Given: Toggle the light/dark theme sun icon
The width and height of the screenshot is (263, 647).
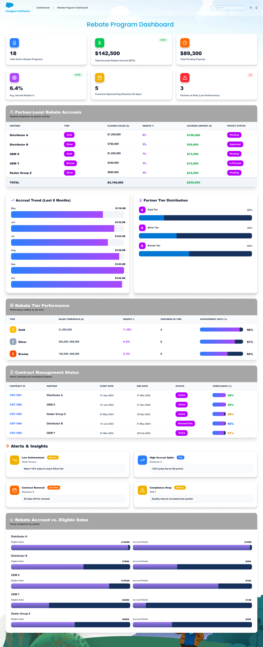Looking at the screenshot, I should 251,8.
